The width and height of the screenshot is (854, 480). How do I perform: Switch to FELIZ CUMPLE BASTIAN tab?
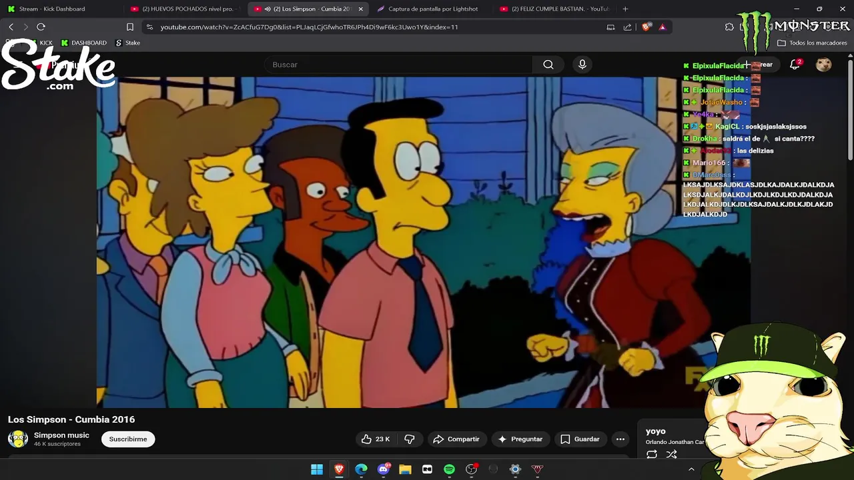pos(554,9)
